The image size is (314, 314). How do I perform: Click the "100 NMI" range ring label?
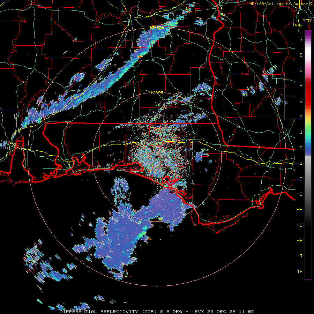(x=157, y=28)
